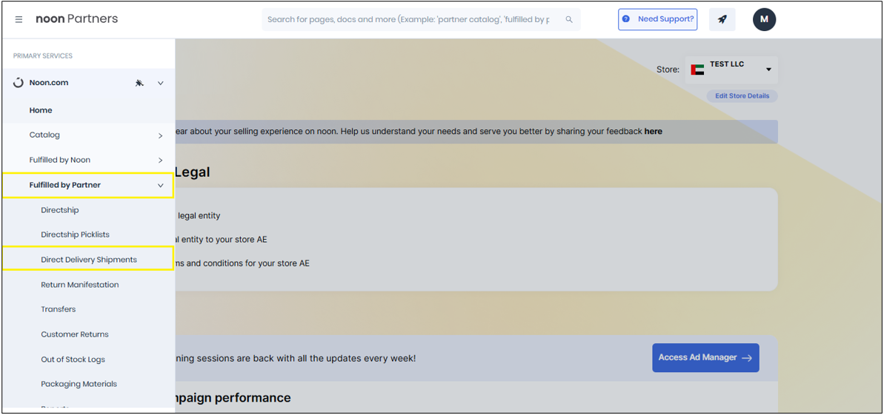This screenshot has height=415, width=884.
Task: Click the search magnifier icon
Action: (569, 19)
